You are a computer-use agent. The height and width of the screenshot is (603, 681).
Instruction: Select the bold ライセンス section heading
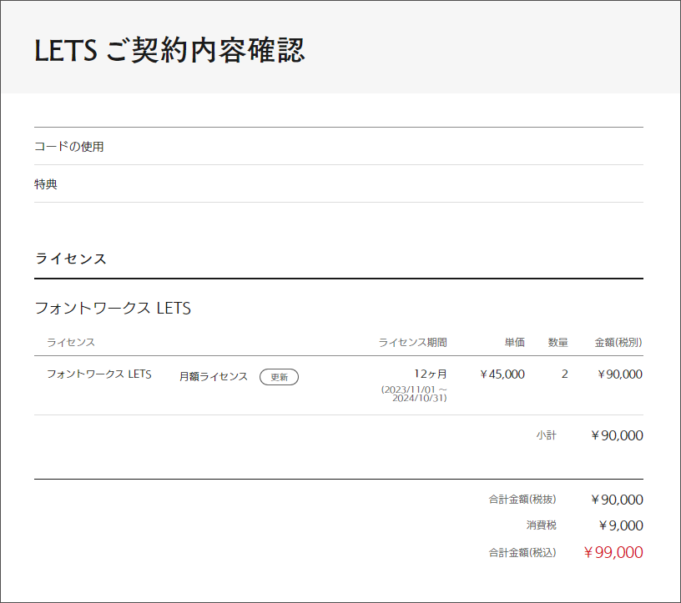71,259
